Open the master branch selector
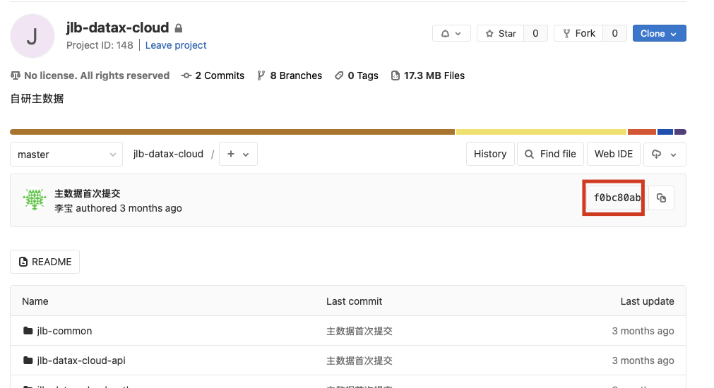The image size is (714, 388). pyautogui.click(x=66, y=154)
